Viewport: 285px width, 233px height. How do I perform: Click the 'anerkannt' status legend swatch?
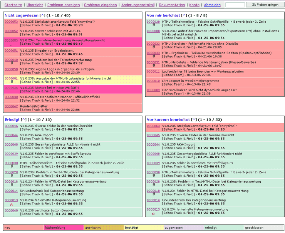104,228
